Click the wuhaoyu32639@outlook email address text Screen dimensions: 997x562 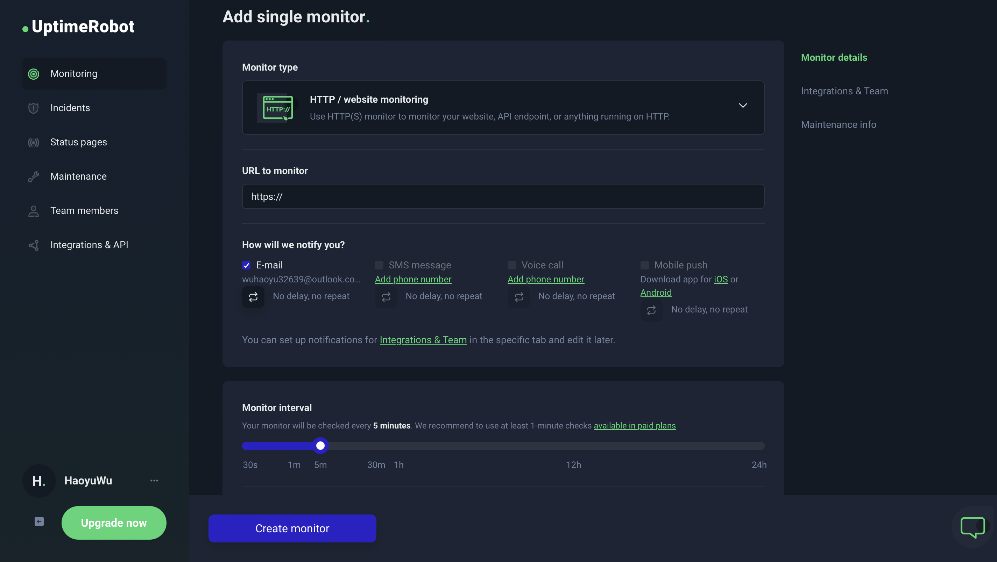301,279
